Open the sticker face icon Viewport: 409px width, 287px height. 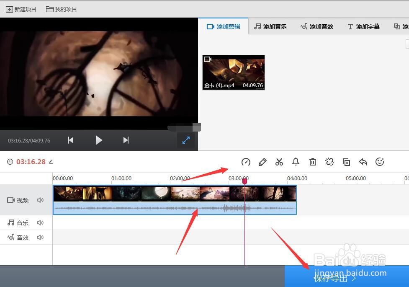coord(380,162)
